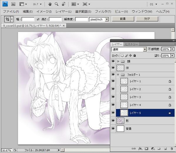Screen dimensions: 176x153
Task: Open the 塗り fill slider arrow
Action: click(172, 56)
